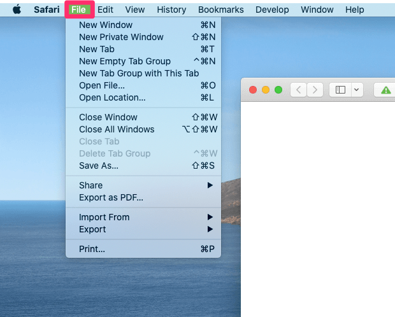Go forward in Safari window
This screenshot has height=317, width=395.
click(315, 90)
